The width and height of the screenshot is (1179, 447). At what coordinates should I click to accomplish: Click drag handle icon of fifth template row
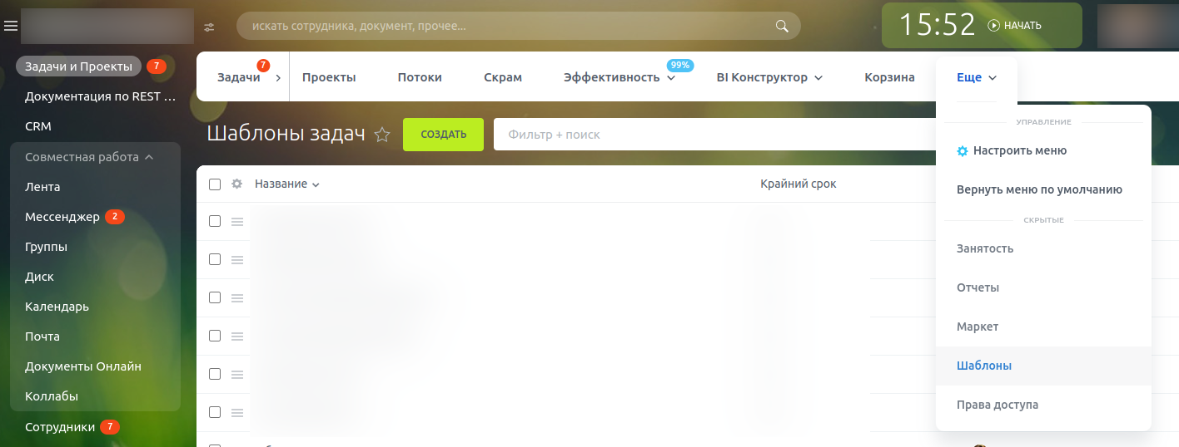tap(237, 375)
